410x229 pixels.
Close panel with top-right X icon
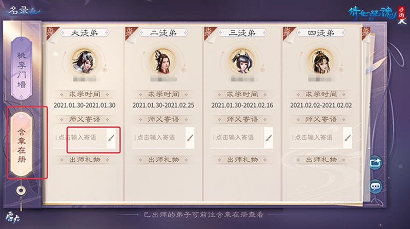[x=402, y=21]
